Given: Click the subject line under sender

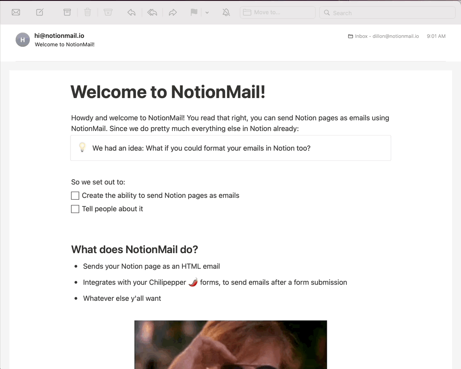Looking at the screenshot, I should click(65, 45).
